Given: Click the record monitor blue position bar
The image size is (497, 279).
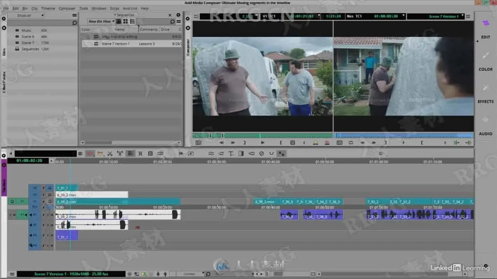Looking at the screenshot, I should [x=404, y=135].
